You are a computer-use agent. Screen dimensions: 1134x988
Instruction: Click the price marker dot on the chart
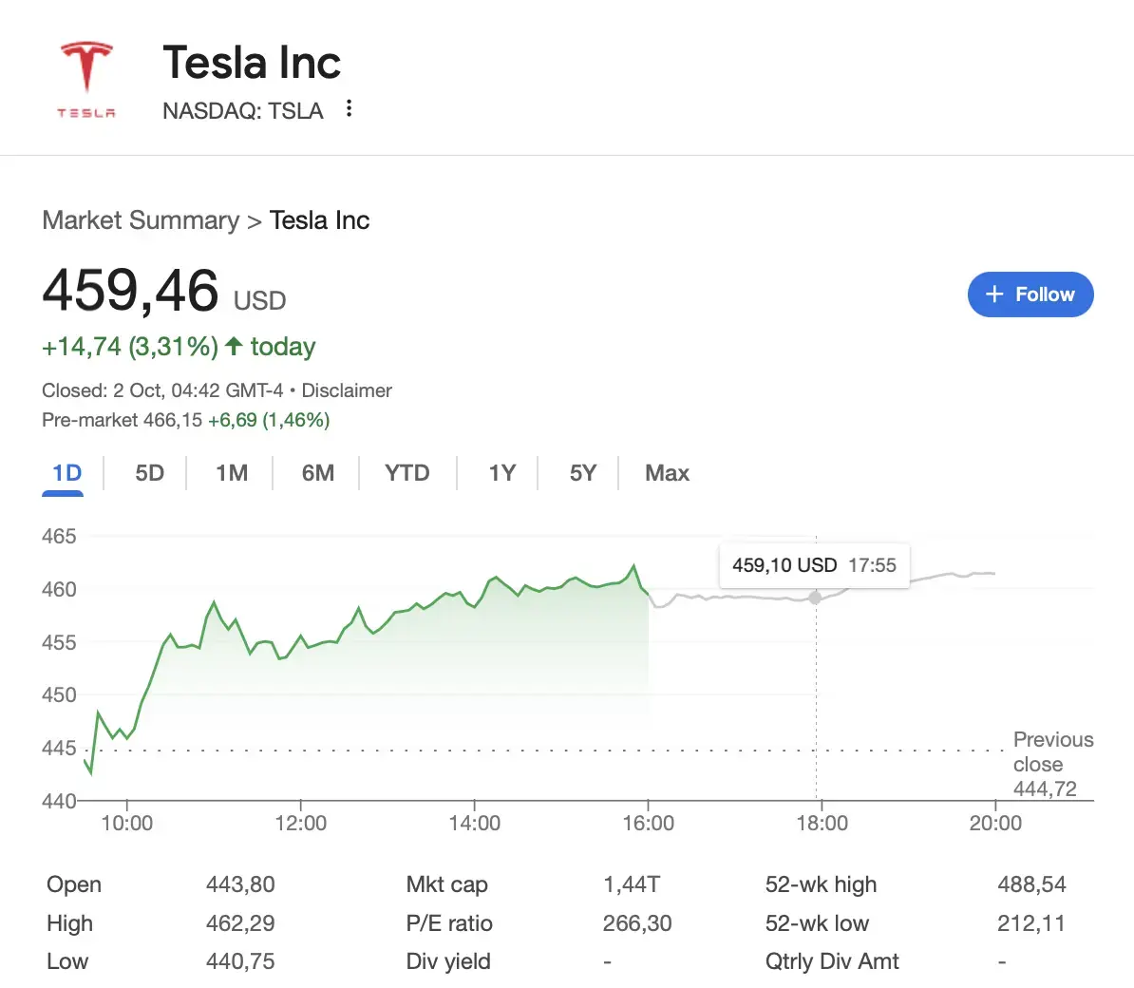(816, 598)
